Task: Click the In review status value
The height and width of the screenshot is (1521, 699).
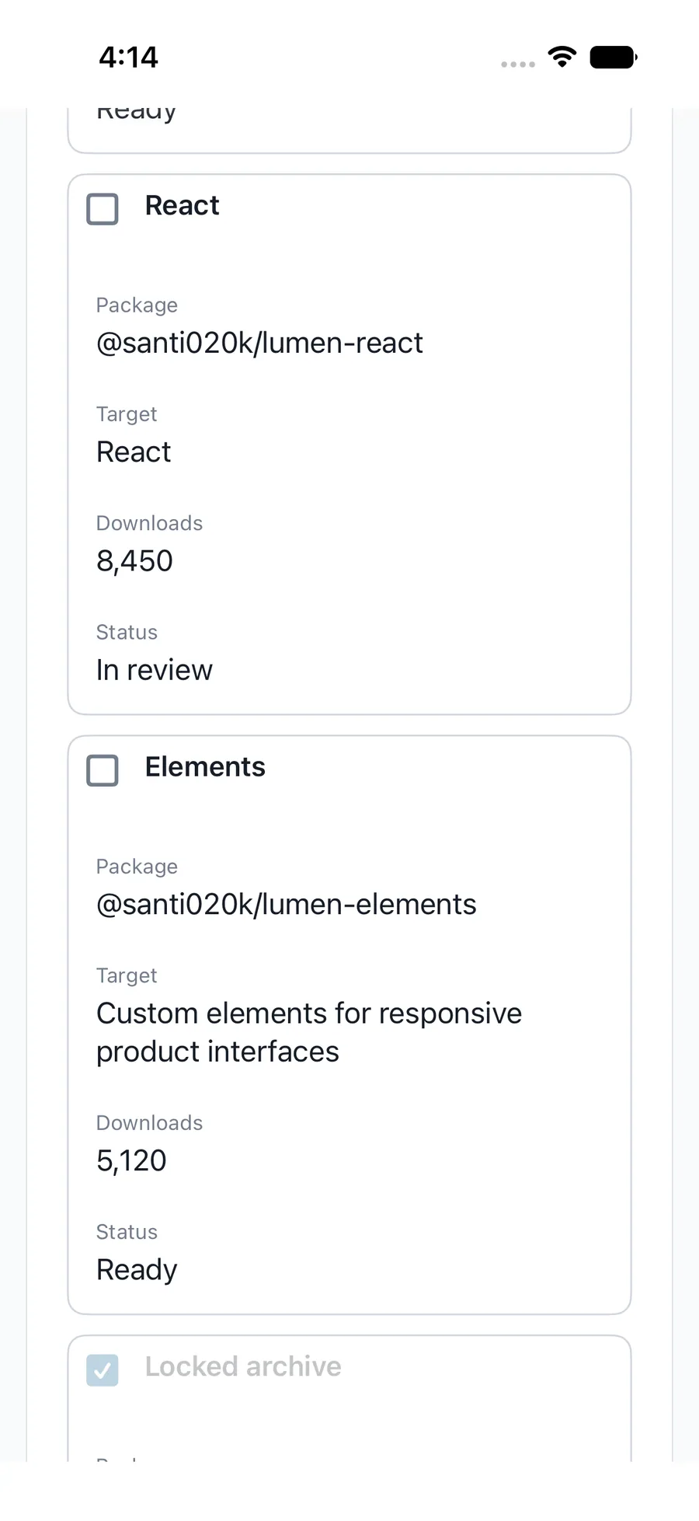Action: click(154, 670)
